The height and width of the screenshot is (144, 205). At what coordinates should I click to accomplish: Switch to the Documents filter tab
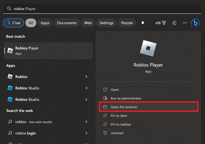point(67,23)
